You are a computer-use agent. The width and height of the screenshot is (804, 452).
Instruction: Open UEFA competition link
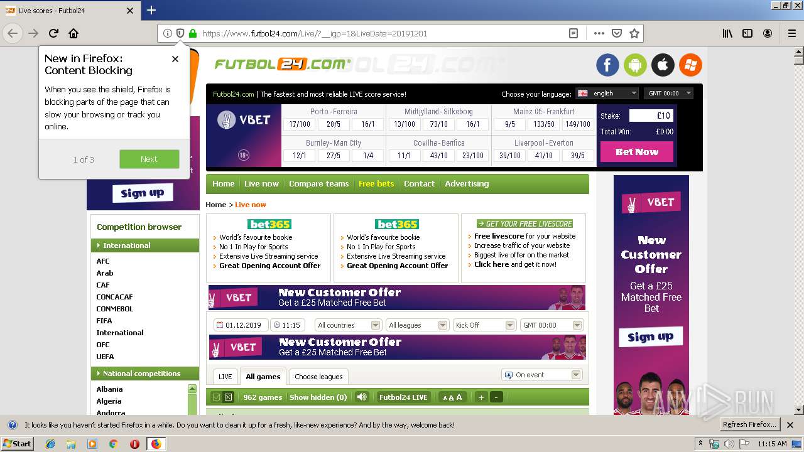(x=105, y=357)
